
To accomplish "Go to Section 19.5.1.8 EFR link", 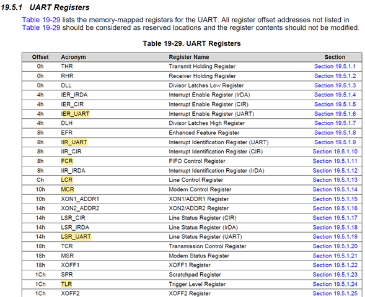I will tap(335, 132).
